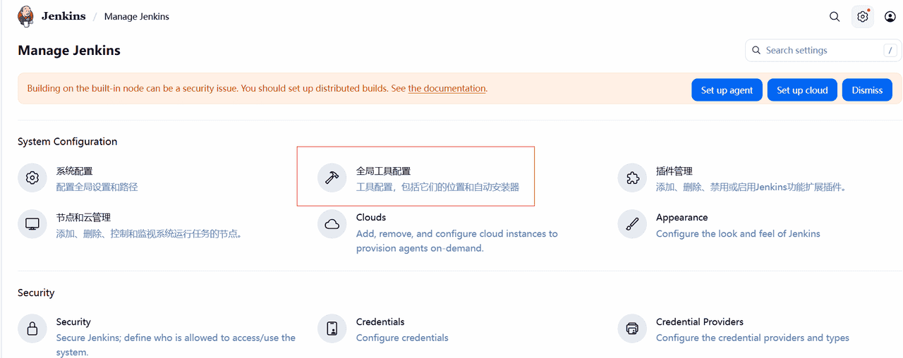Click the Clouds cloud icon

click(332, 225)
